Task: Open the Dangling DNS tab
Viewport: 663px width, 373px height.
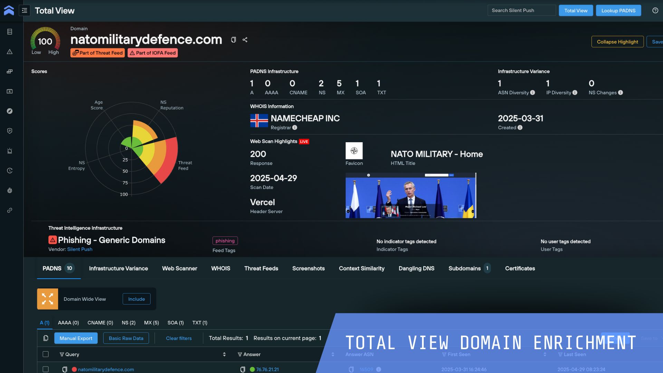Action: tap(416, 268)
